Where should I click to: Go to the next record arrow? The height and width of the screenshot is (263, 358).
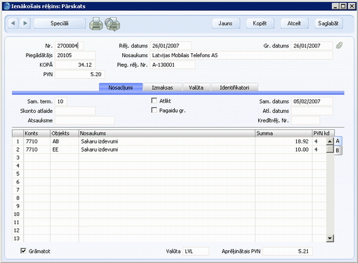click(25, 23)
